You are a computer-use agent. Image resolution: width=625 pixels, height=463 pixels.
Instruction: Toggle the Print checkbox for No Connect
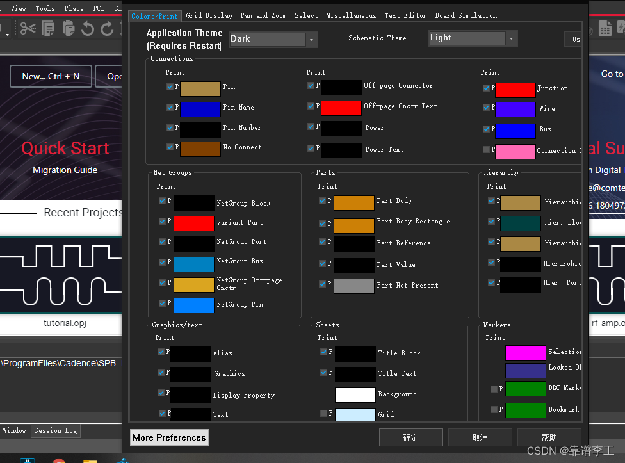point(170,147)
